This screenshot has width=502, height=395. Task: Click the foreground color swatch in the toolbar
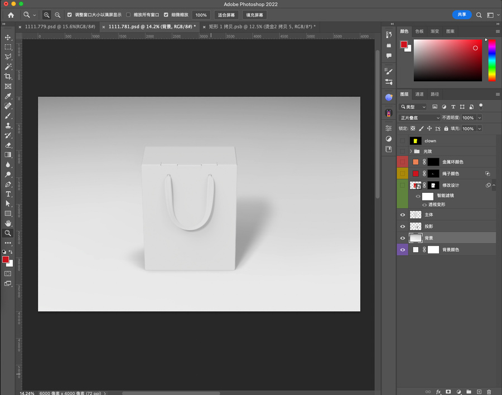coord(6,260)
